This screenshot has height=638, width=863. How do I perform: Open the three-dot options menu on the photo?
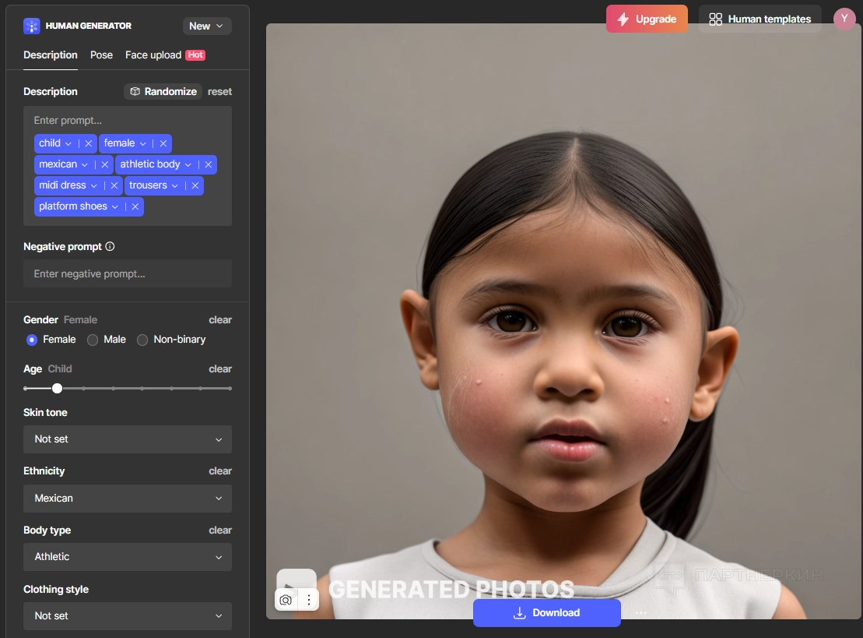click(x=309, y=600)
